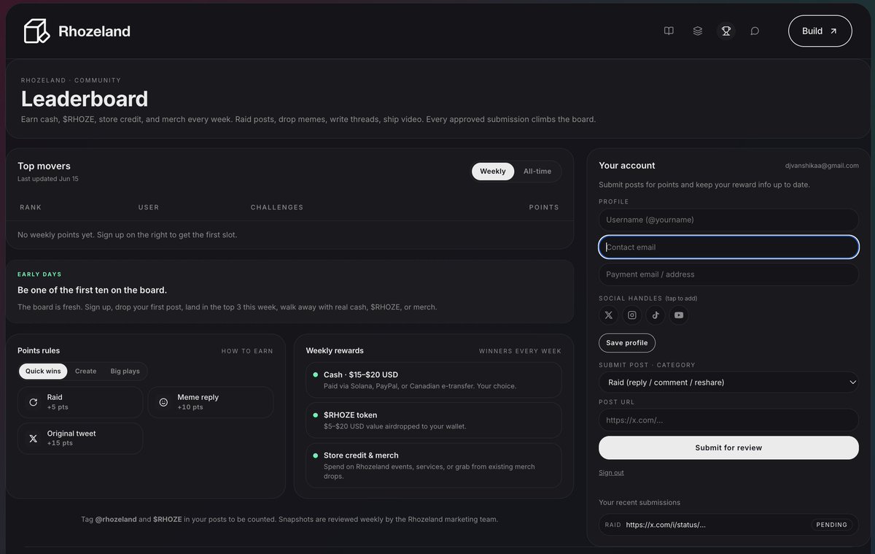Click the CHALLENGES column header
Viewport: 875px width, 554px height.
277,207
